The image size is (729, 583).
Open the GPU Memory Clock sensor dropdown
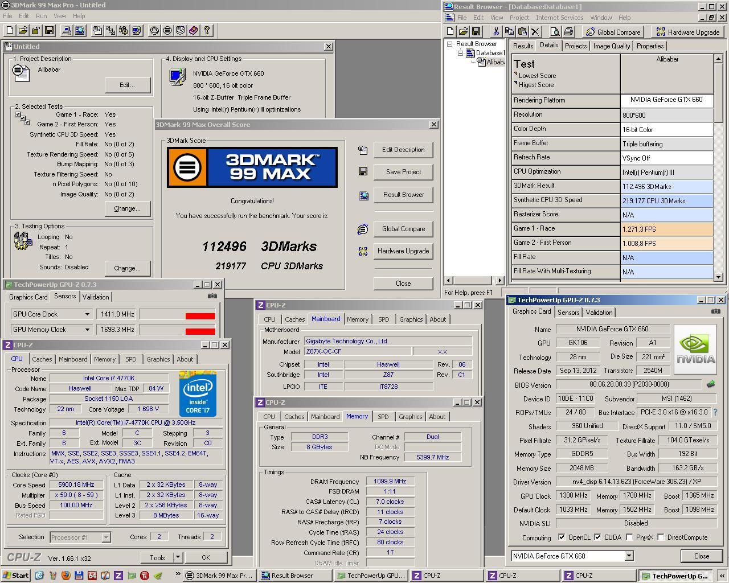[87, 330]
